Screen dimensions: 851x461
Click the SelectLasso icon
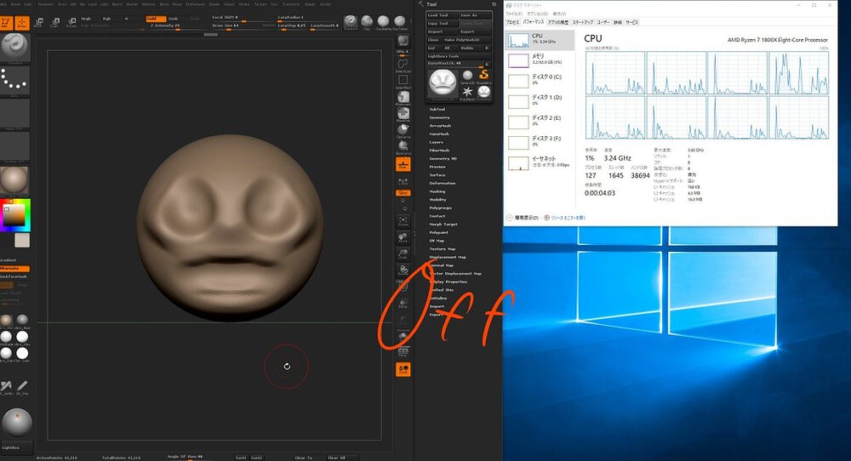tap(403, 64)
